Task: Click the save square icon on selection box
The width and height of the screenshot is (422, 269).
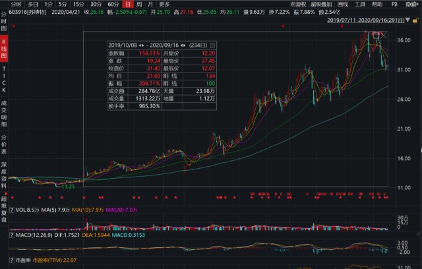Action: (376, 35)
